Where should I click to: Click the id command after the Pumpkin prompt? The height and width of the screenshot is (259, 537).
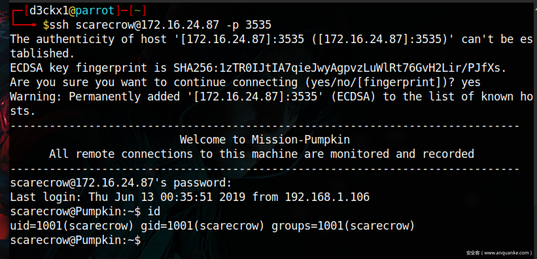(154, 211)
